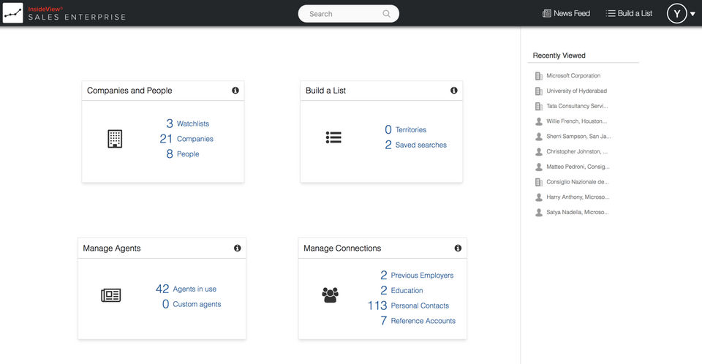Image resolution: width=702 pixels, height=364 pixels.
Task: Open Saved searches link
Action: point(420,145)
